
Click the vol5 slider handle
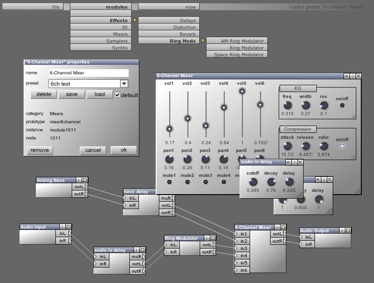(242, 91)
